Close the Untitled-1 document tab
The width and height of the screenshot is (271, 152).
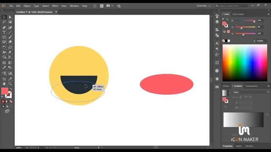(56, 12)
